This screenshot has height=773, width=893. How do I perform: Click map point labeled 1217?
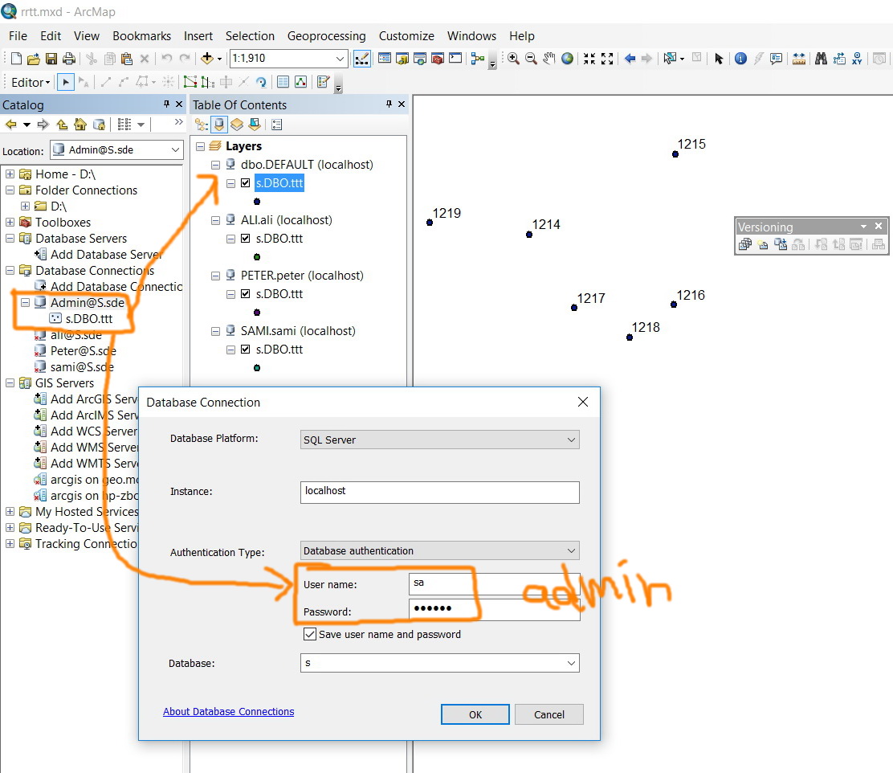tap(574, 308)
